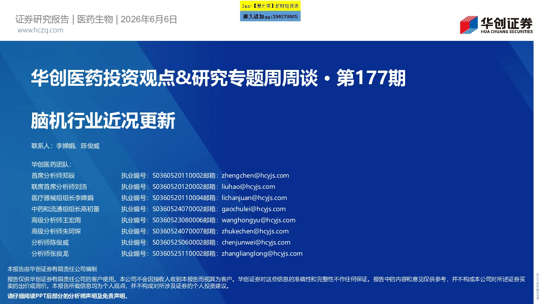The width and height of the screenshot is (541, 304).
Task: Open email chenjunwei@hcyjs.com
Action: point(256,243)
